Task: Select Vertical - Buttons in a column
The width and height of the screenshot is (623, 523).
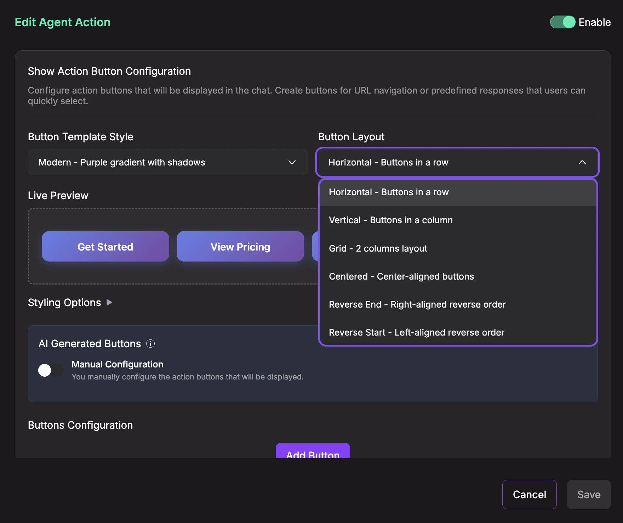Action: (x=390, y=220)
